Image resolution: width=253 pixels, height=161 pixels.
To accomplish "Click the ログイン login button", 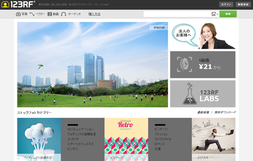I will point(226,4).
